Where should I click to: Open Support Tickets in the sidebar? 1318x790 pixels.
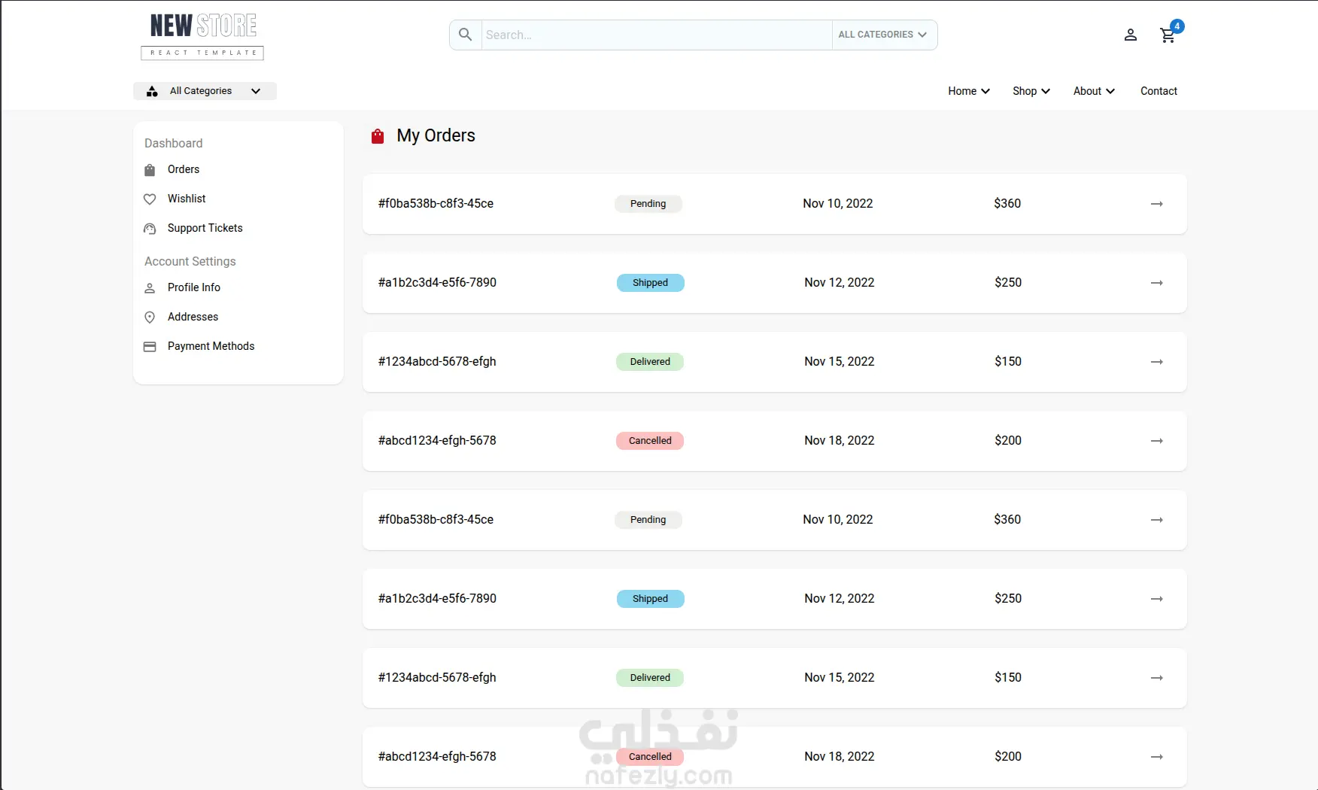205,228
